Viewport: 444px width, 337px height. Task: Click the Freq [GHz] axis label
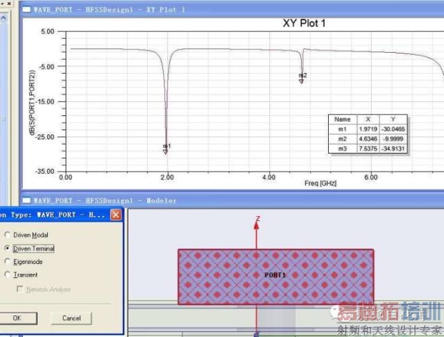pos(321,183)
